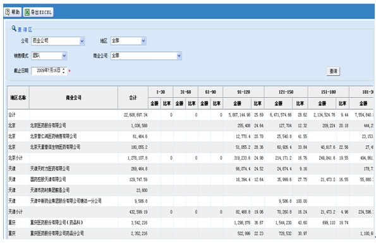Click the 商业公司 table column header
The height and width of the screenshot is (243, 376).
(x=73, y=98)
